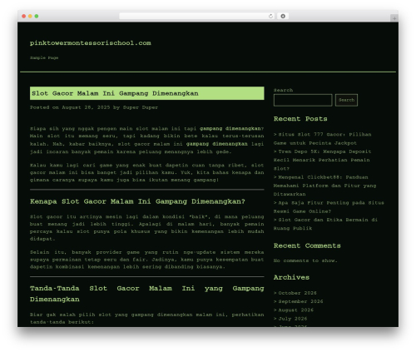
Task: Focus the sidebar search input field
Action: [303, 100]
